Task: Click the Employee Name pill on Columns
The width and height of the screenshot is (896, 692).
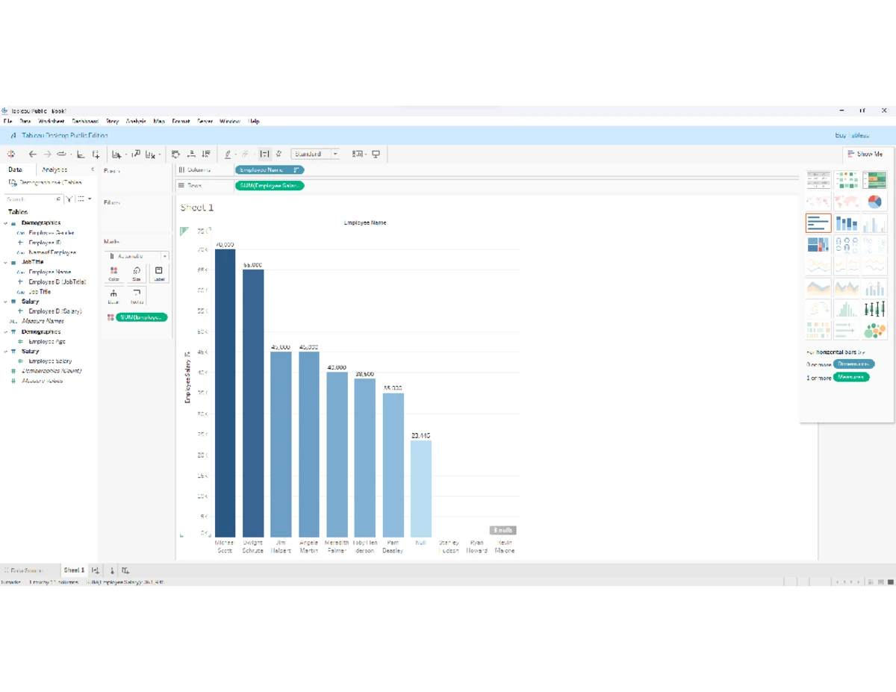Action: [x=270, y=170]
